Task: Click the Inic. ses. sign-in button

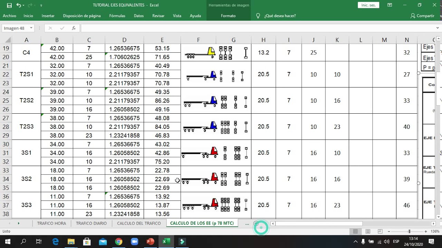Action: [x=368, y=5]
